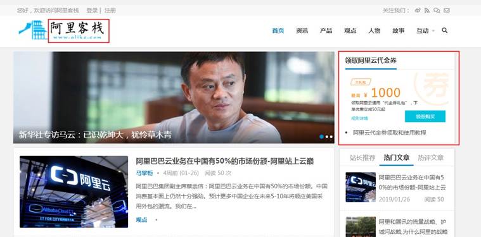Open the 马掌柜 author link
Viewport: 481px width, 237px height.
(x=144, y=173)
